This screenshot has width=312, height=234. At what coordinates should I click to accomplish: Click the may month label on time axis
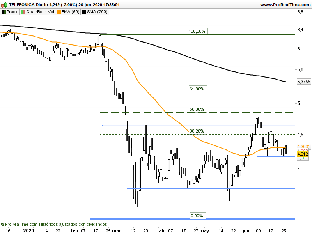(x=204, y=231)
